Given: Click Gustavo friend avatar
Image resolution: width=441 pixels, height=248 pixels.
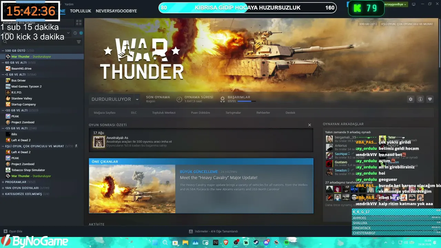Looking at the screenshot, I should (329, 164).
